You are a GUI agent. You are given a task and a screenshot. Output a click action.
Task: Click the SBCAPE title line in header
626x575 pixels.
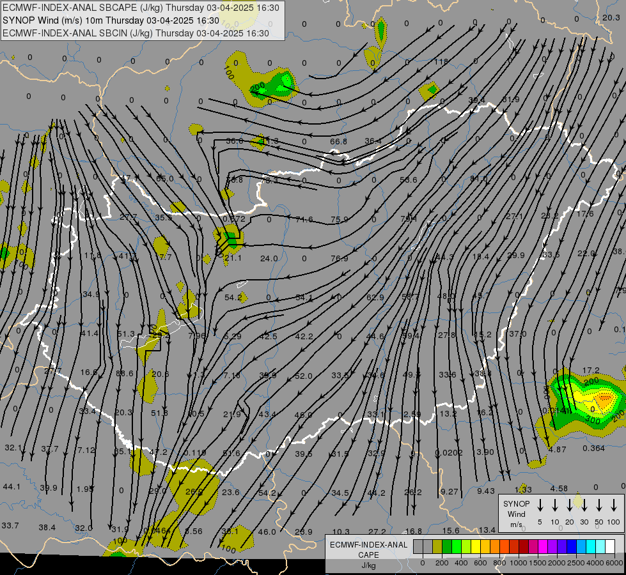click(141, 8)
